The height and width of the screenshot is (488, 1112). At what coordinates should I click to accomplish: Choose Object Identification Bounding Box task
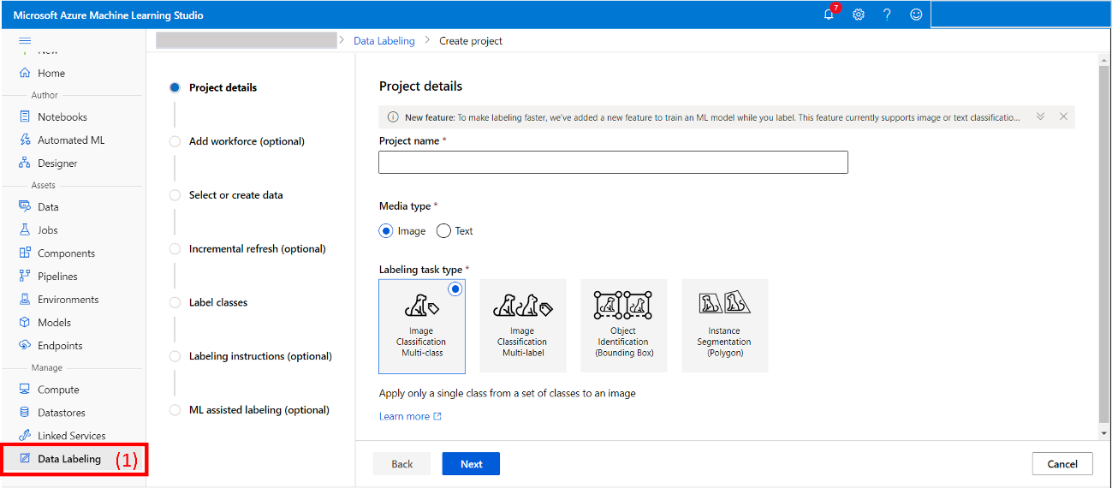[x=624, y=326]
